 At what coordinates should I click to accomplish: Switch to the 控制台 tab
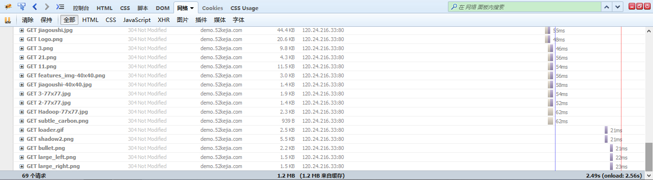pyautogui.click(x=81, y=8)
